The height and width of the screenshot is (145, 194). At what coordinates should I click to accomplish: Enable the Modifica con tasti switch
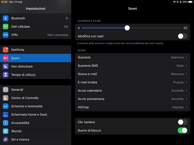tap(183, 36)
